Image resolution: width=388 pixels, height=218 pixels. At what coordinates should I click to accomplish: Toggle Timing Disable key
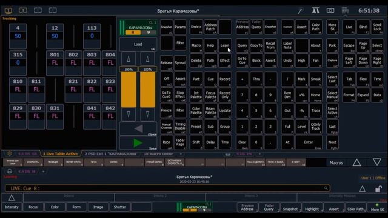point(180,127)
